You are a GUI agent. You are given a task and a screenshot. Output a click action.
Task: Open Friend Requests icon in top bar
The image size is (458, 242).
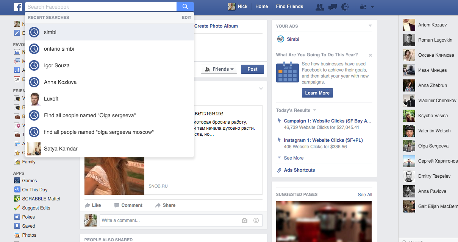(320, 7)
